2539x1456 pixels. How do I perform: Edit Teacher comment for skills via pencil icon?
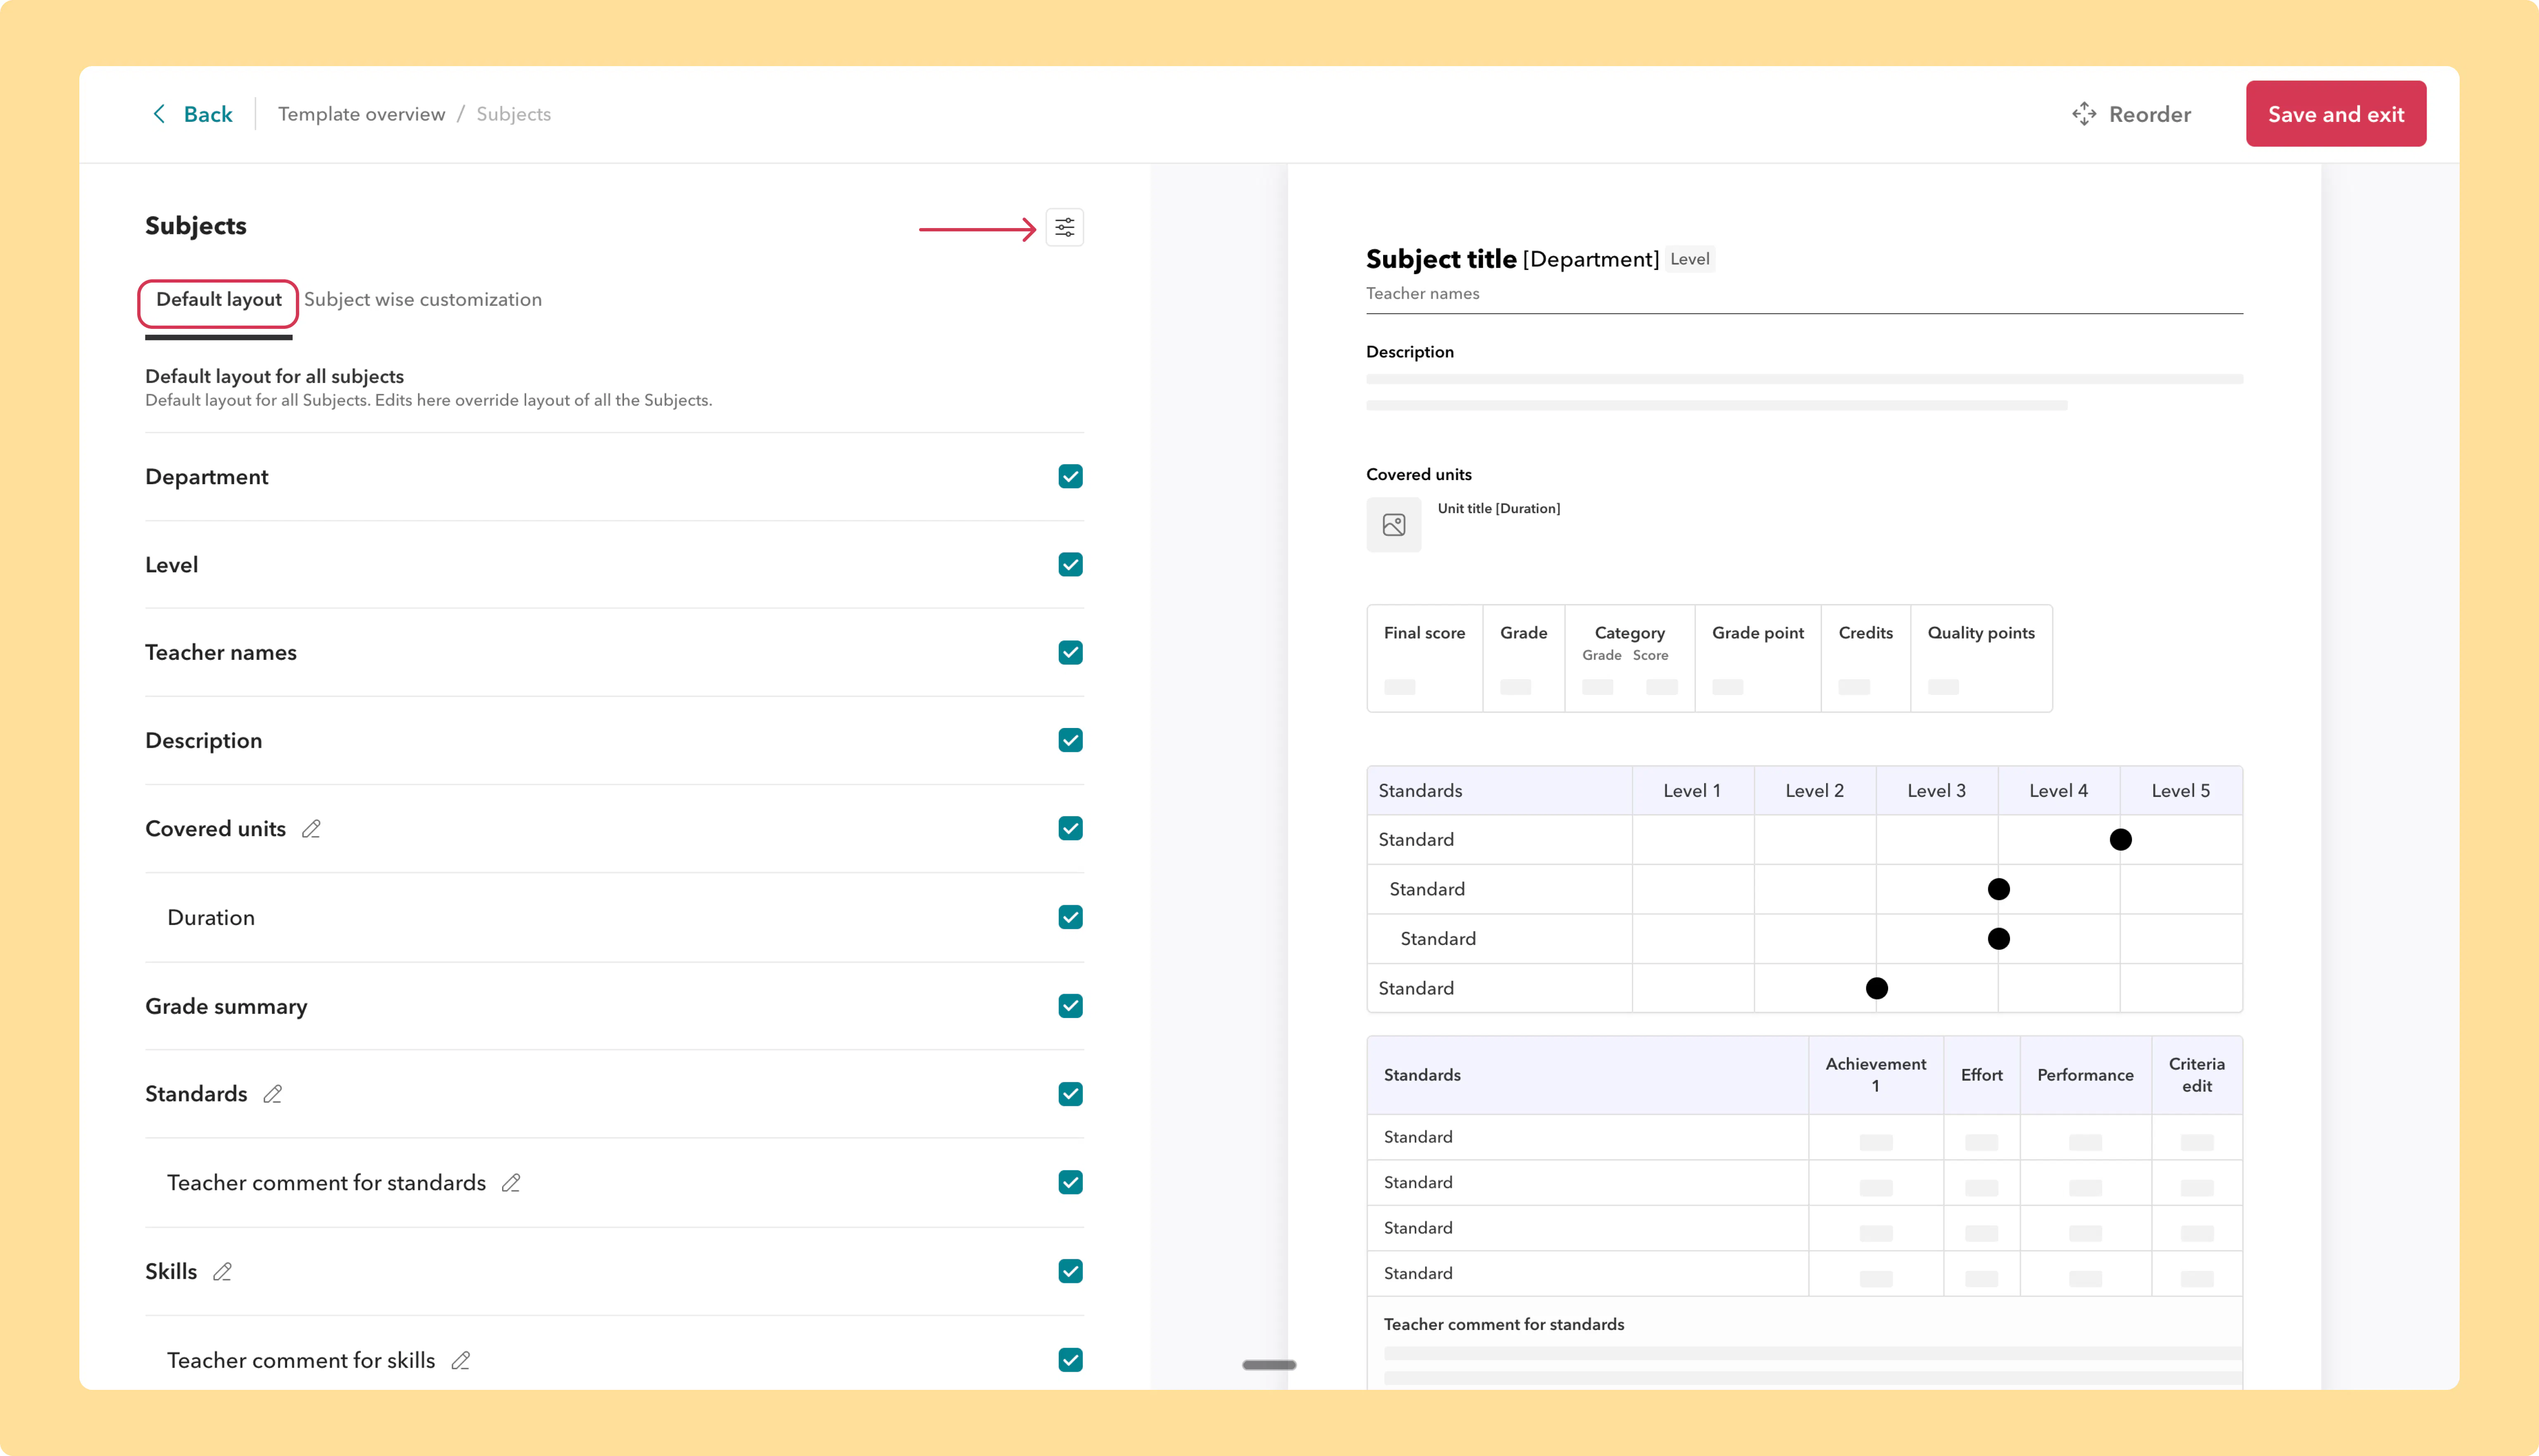click(x=460, y=1360)
